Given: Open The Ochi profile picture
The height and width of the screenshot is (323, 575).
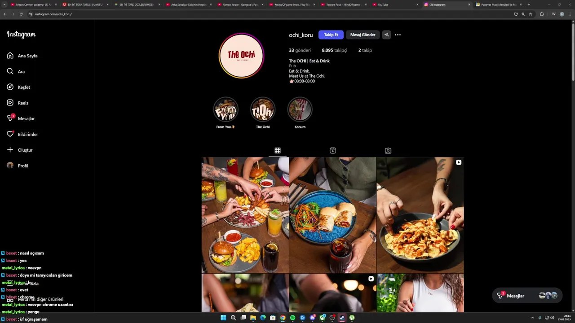Looking at the screenshot, I should tap(241, 56).
